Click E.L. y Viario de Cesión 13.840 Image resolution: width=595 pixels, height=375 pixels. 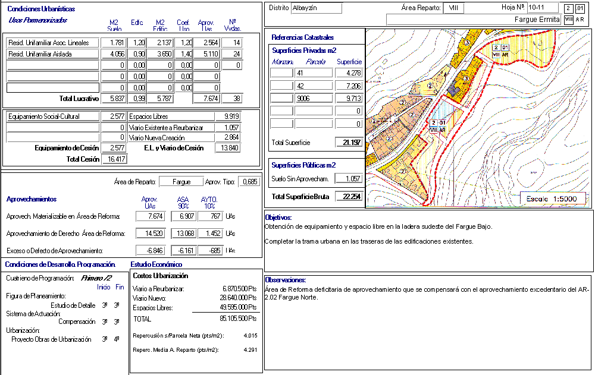(227, 148)
